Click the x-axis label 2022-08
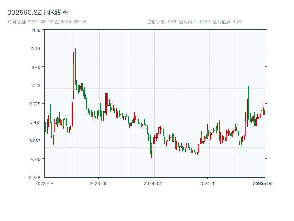 (44, 183)
